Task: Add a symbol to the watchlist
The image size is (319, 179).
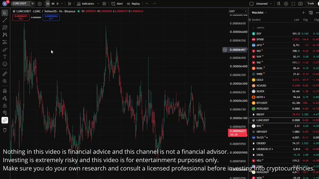Action: click(303, 12)
